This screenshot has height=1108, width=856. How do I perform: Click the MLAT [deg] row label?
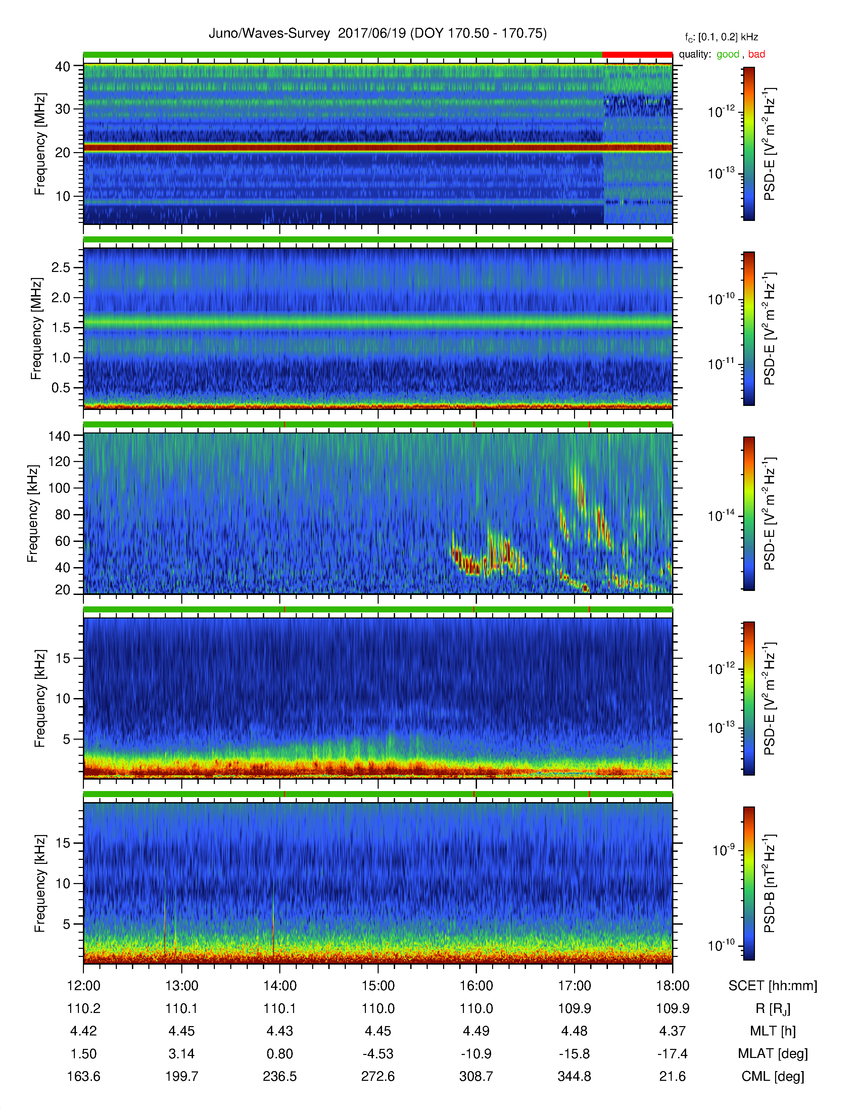click(x=773, y=1054)
